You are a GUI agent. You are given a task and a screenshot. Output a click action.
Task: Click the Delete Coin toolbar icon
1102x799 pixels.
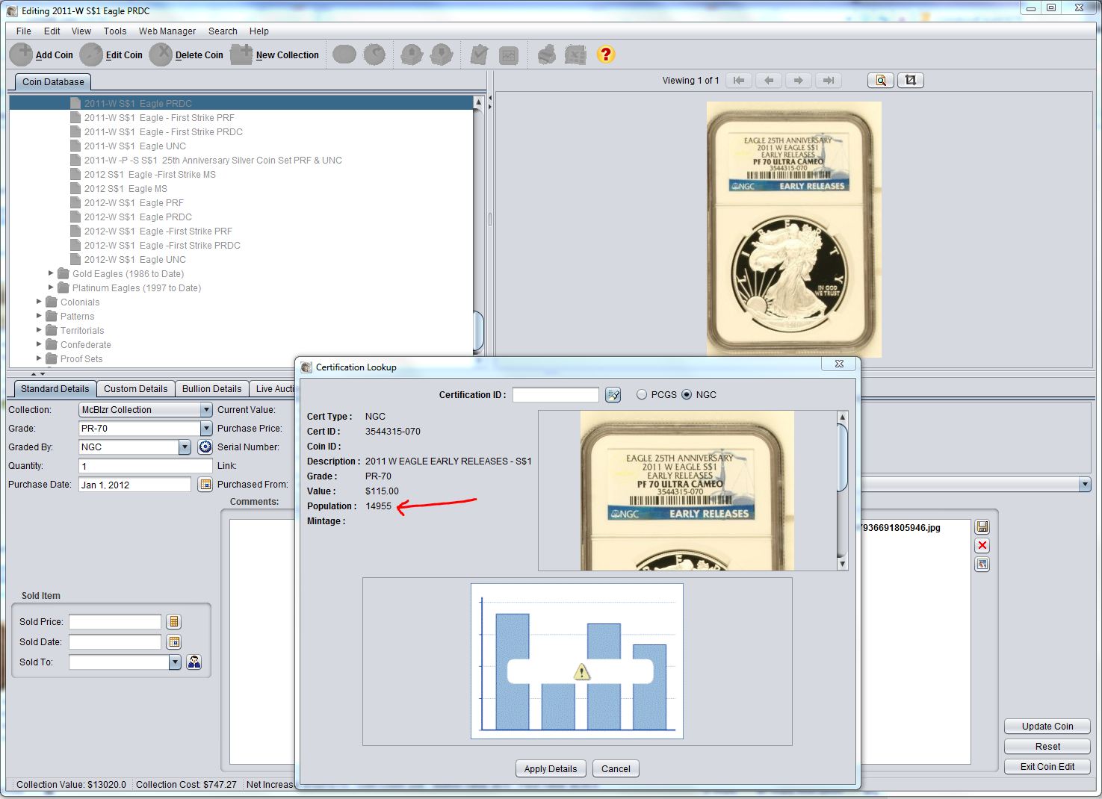point(161,55)
